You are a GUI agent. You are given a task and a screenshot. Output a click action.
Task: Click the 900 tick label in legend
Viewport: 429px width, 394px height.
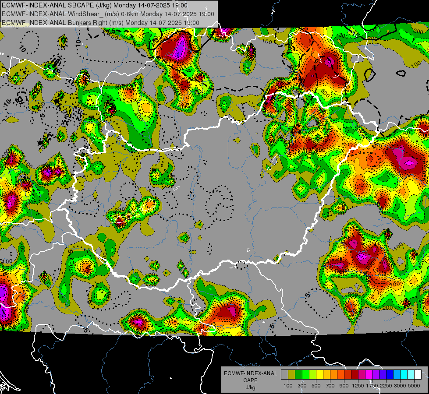tap(344, 386)
